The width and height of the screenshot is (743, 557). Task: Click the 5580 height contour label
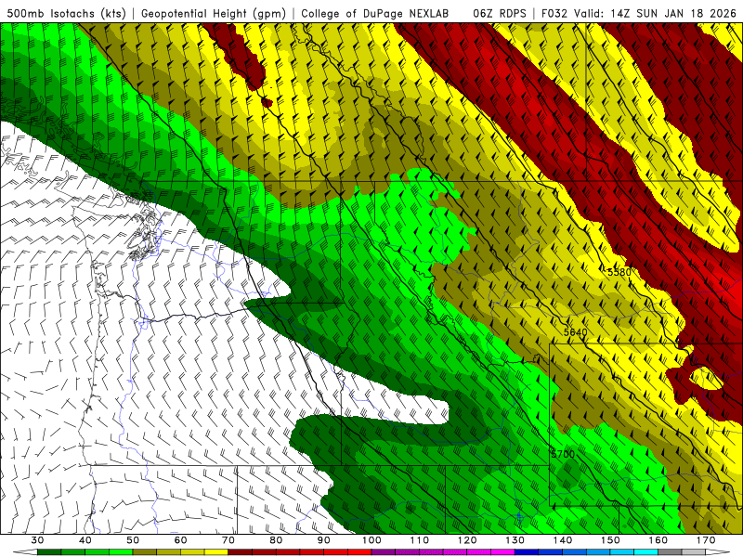click(619, 272)
